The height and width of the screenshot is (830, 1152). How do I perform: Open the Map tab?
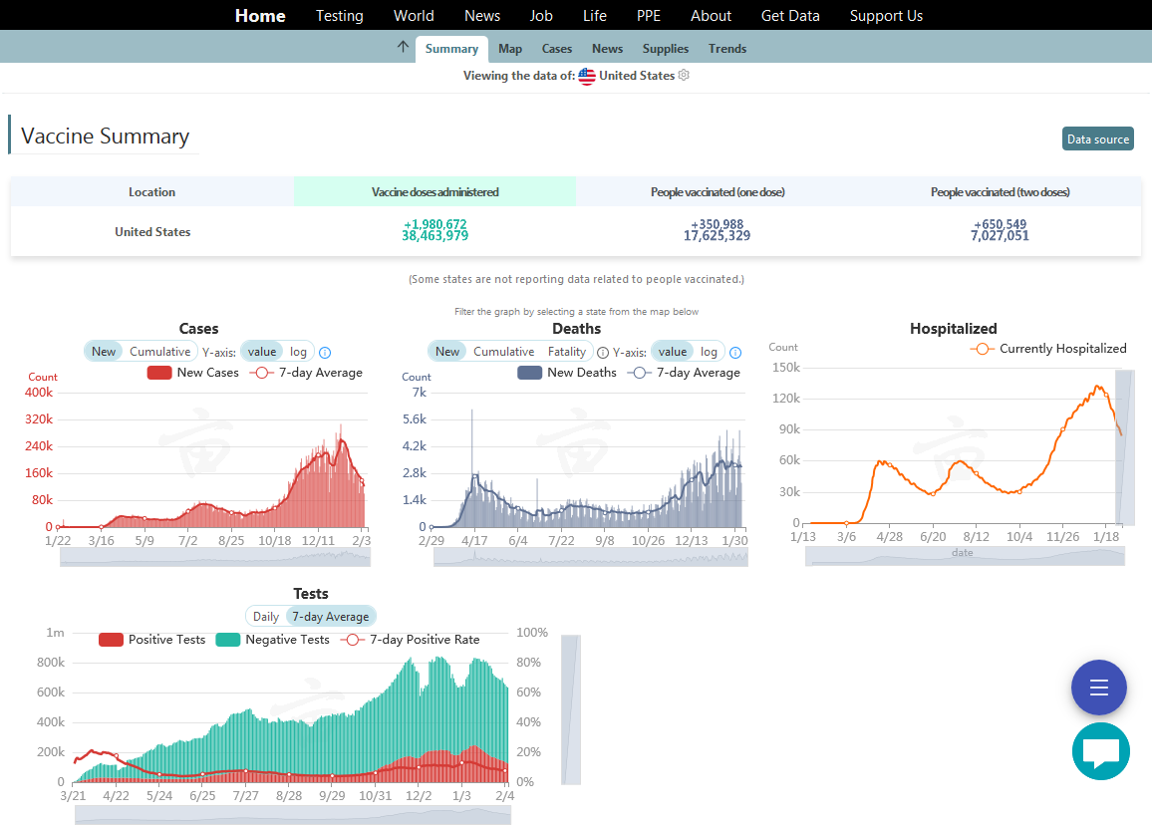point(510,49)
